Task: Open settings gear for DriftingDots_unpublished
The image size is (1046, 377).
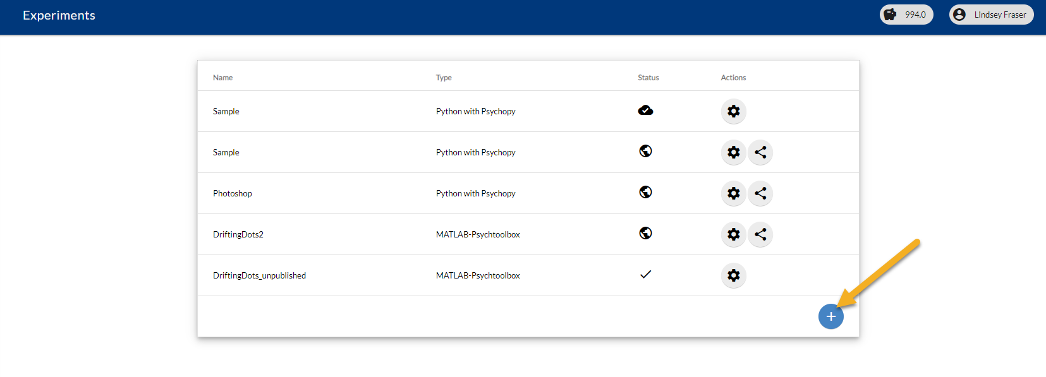Action: coord(733,275)
